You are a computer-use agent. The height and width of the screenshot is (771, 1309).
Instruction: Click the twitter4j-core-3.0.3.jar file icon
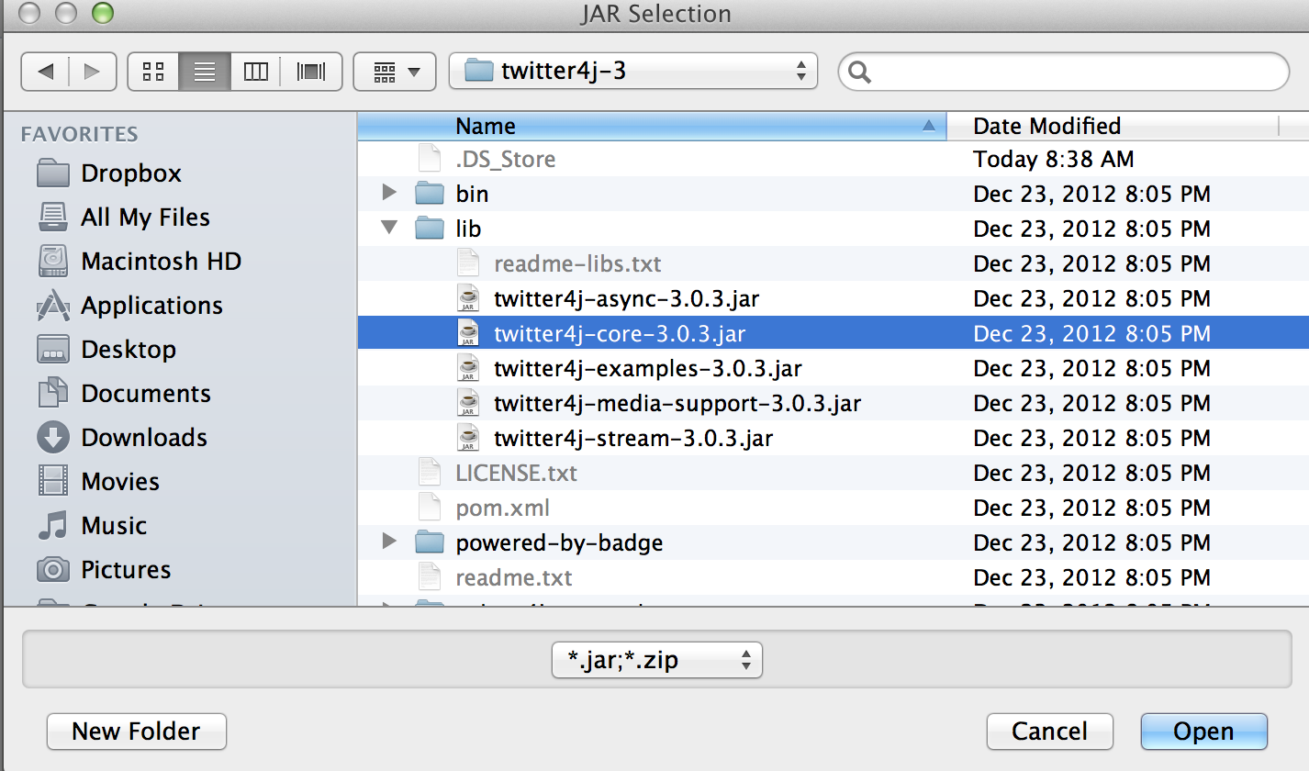click(x=468, y=333)
